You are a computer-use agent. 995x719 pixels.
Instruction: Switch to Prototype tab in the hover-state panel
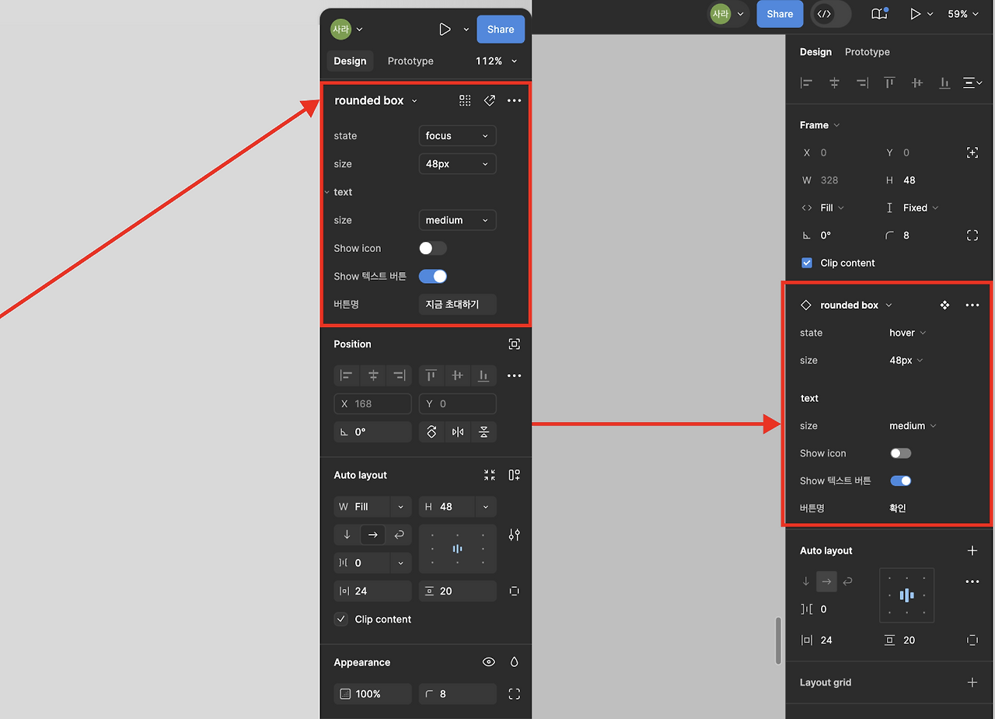(x=868, y=52)
